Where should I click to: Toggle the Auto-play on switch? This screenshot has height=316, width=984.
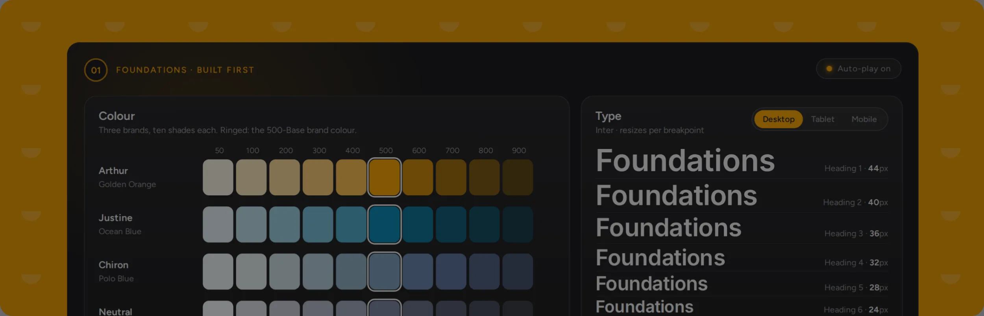(x=858, y=69)
